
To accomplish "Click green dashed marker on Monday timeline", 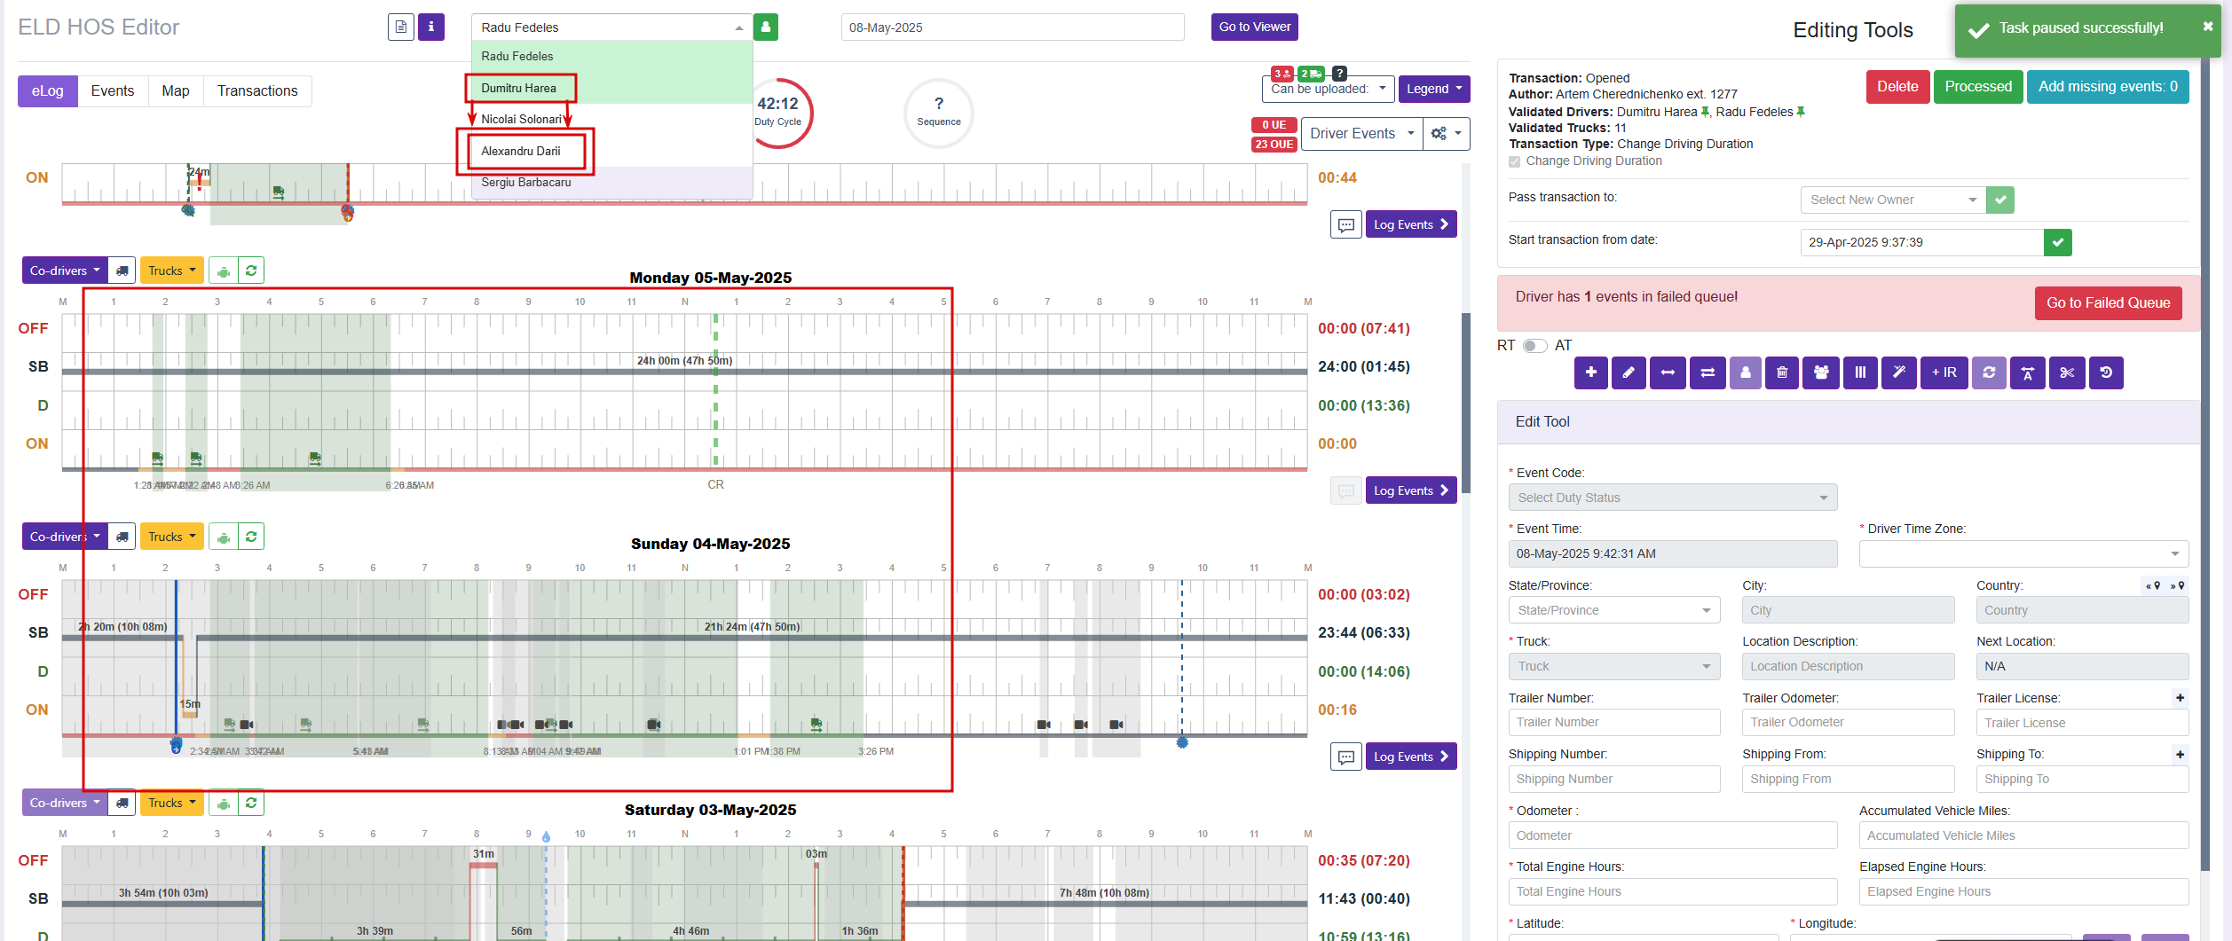I will point(715,390).
